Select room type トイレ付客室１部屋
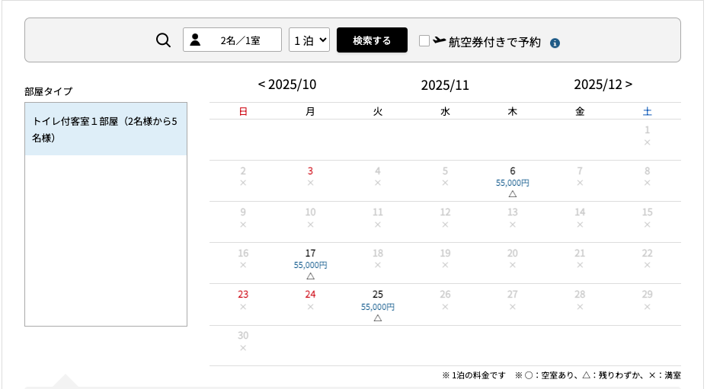Image resolution: width=707 pixels, height=389 pixels. tap(106, 129)
